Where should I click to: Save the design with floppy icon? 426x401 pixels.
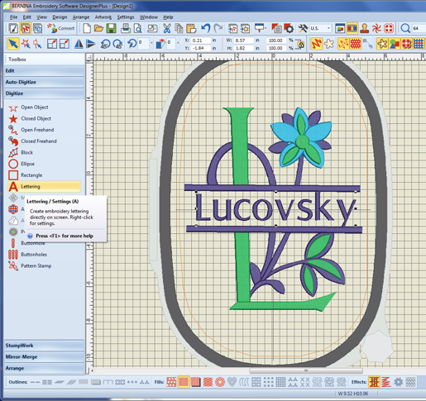[112, 28]
